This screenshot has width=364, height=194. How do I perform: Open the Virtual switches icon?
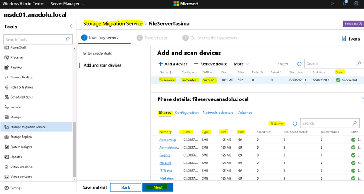(x=6, y=176)
